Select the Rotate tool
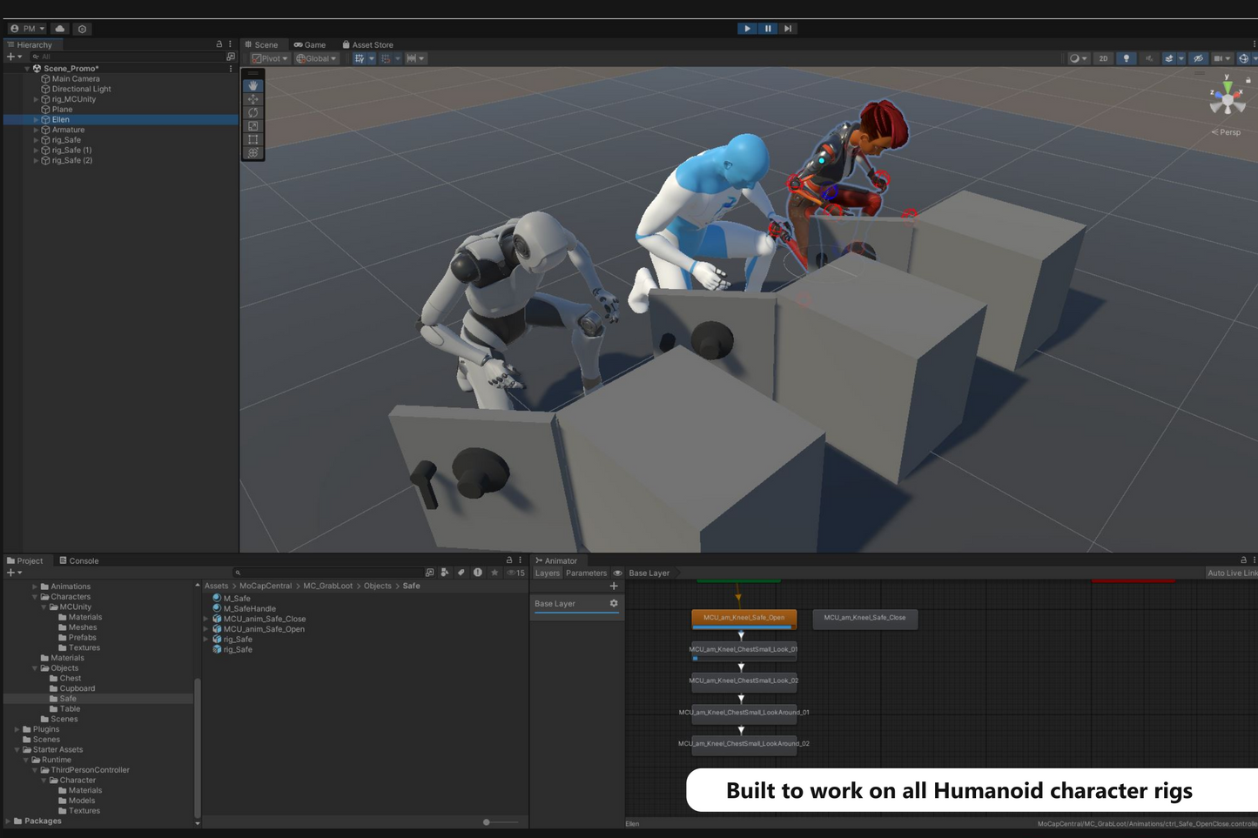Viewport: 1258px width, 838px height. [x=253, y=112]
